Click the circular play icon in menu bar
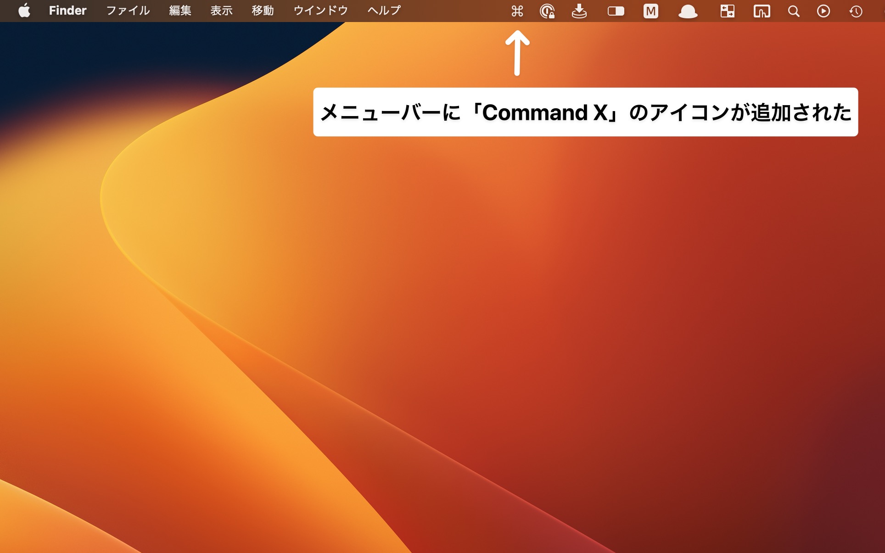This screenshot has height=553, width=885. click(824, 11)
